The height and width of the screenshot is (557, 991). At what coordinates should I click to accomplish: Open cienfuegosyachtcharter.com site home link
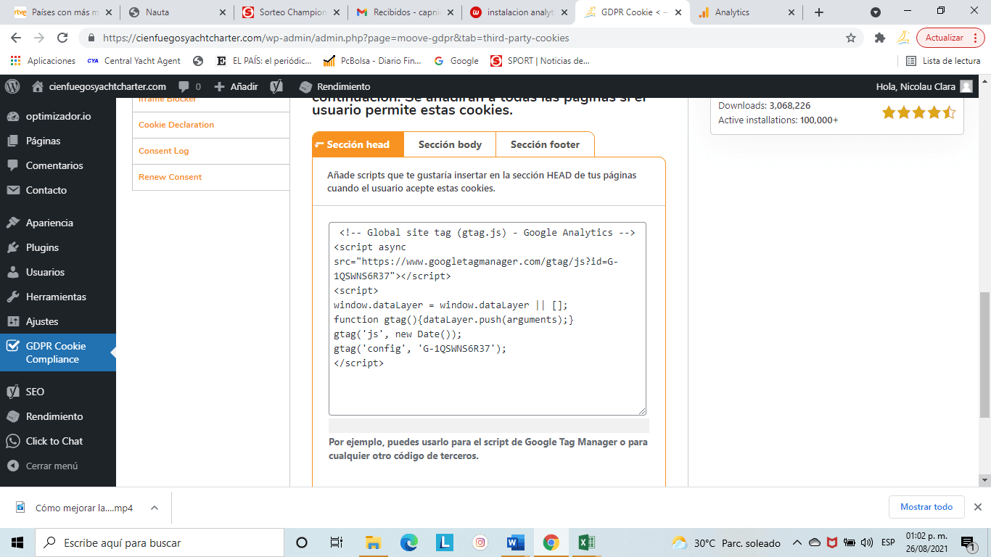pyautogui.click(x=99, y=86)
